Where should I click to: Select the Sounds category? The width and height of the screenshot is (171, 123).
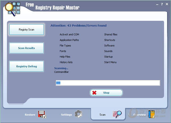(108, 51)
